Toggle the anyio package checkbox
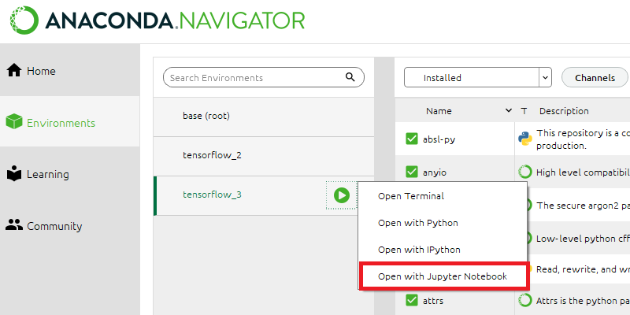This screenshot has width=630, height=315. click(x=412, y=172)
